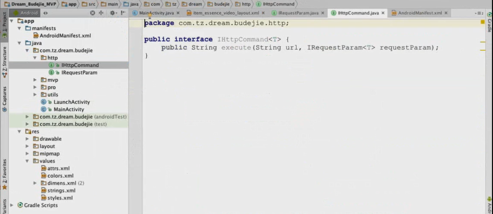
Task: Collapse the manifests folder
Action: coord(19,28)
